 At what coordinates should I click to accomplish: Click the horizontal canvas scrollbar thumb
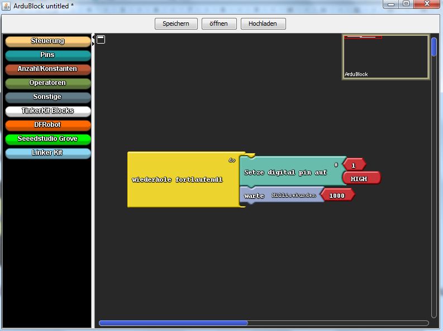point(173,323)
